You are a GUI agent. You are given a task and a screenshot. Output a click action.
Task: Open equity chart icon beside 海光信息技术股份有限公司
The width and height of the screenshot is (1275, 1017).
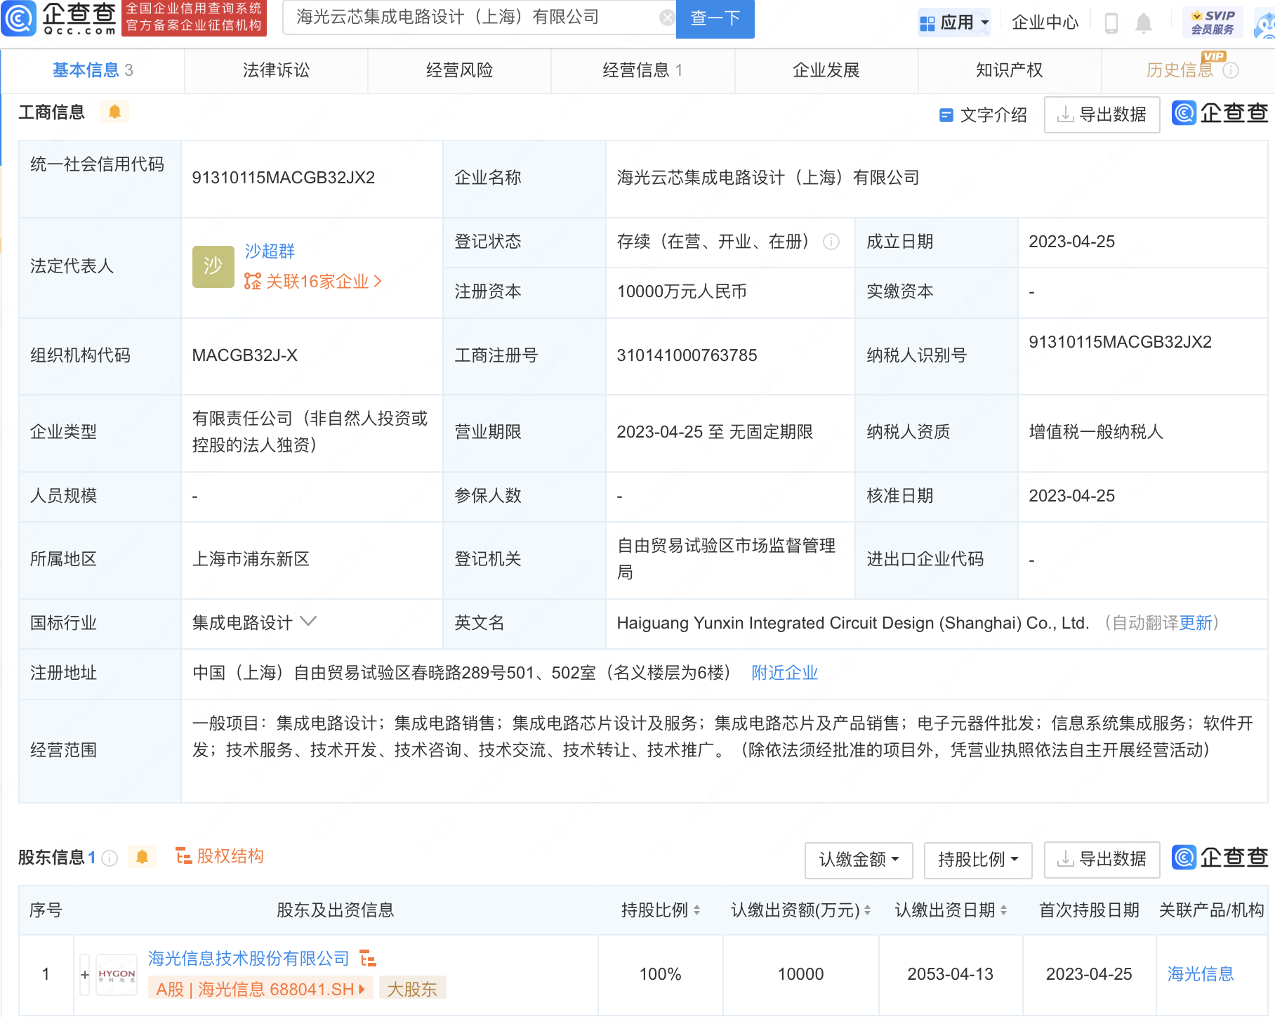click(x=368, y=958)
